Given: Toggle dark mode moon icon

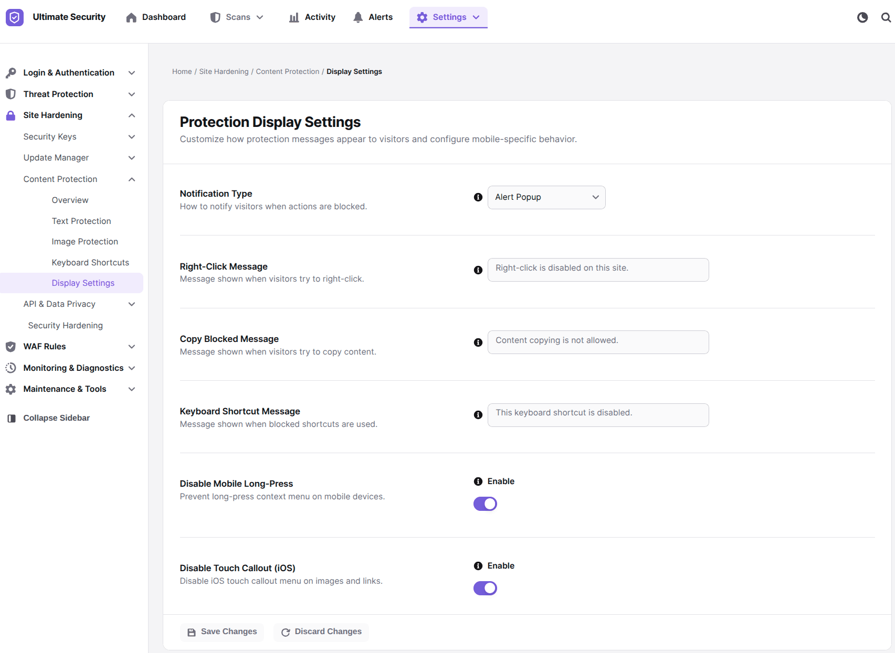Looking at the screenshot, I should (x=862, y=17).
